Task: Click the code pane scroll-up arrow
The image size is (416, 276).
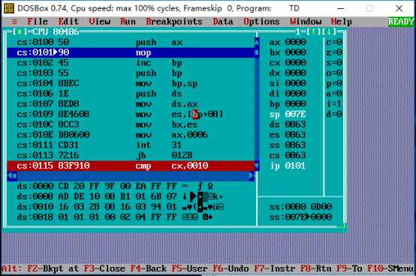Action: [257, 42]
